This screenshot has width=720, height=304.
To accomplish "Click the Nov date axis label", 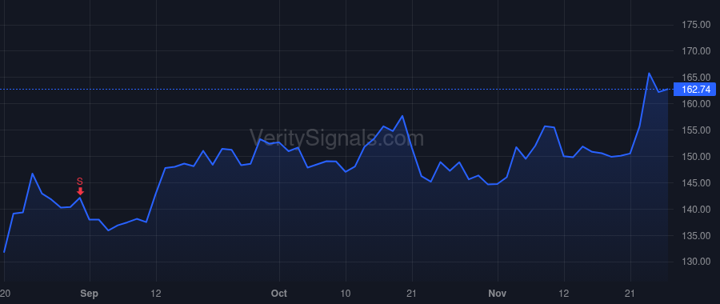I will (x=498, y=294).
